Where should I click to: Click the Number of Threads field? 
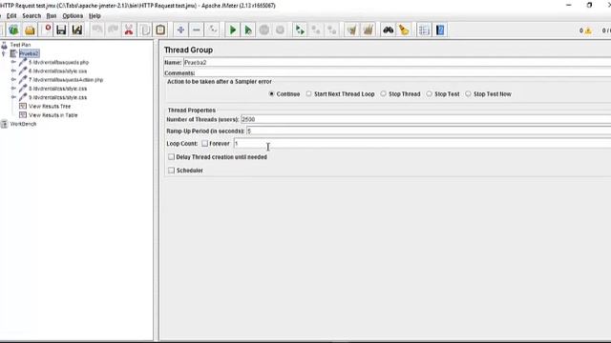pyautogui.click(x=426, y=119)
